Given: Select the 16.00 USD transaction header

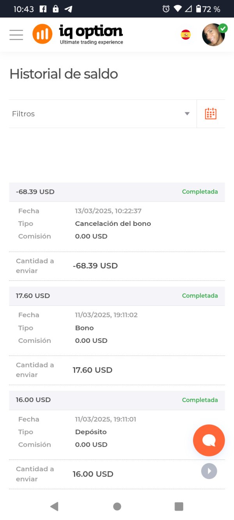Looking at the screenshot, I should [33, 400].
